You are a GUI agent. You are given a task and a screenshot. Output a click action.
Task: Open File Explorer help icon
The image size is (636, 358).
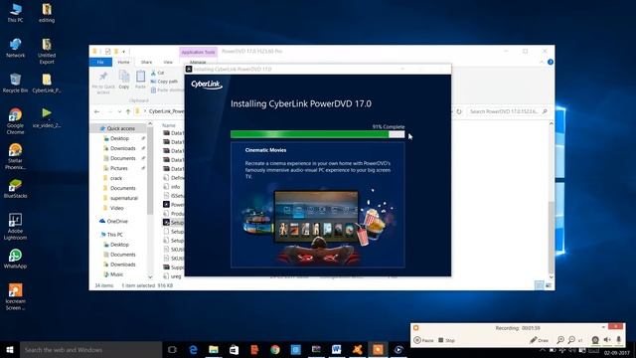550,62
